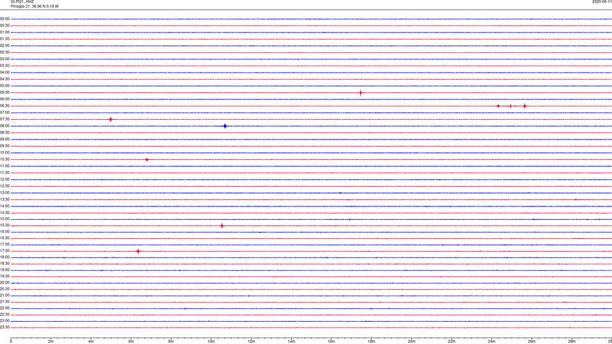Screen dimensions: 612x344
Task: Select the '10:30' row label
Action: [x=4, y=159]
